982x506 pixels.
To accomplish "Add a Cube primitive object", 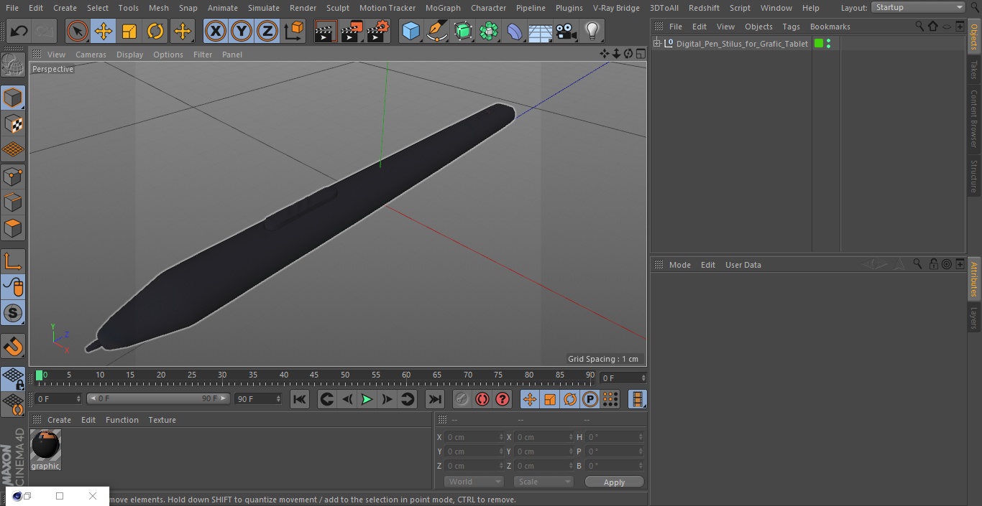I will click(410, 32).
